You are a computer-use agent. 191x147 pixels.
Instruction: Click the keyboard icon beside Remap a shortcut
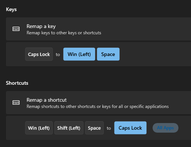16,102
